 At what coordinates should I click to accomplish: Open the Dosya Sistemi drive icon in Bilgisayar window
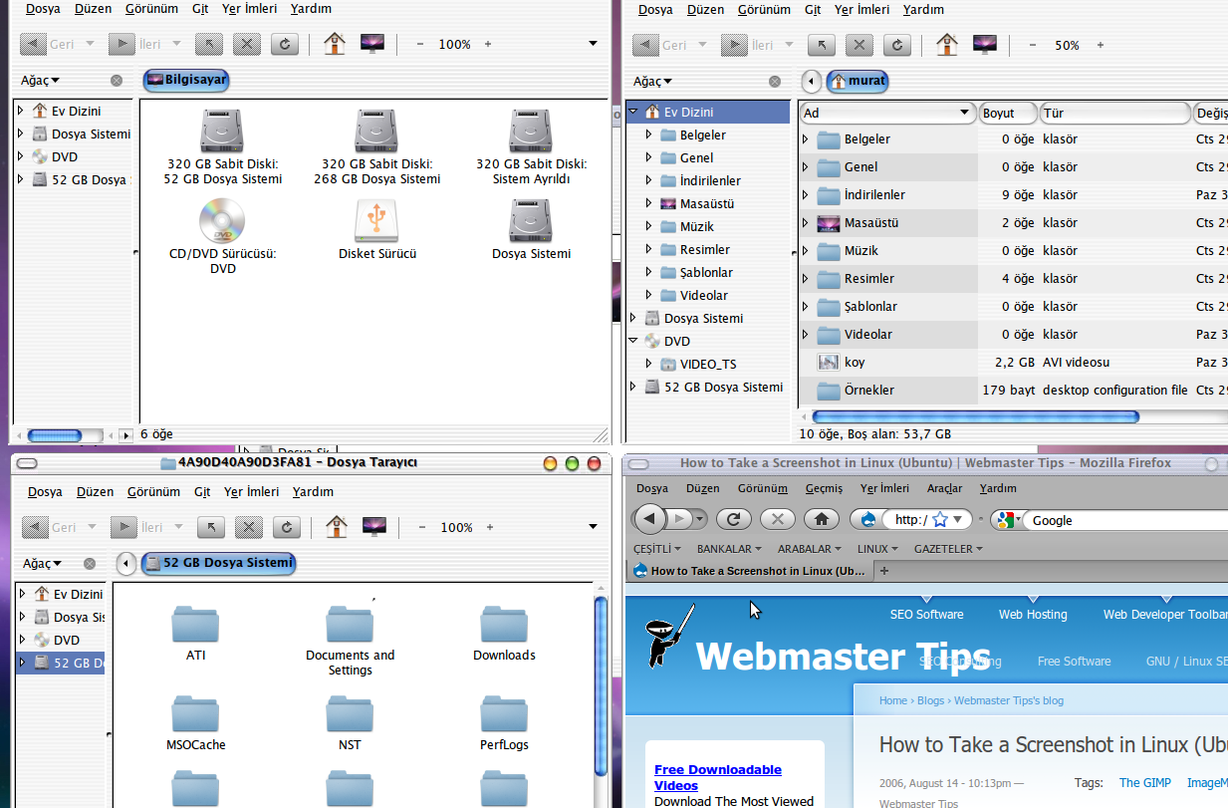pyautogui.click(x=531, y=220)
